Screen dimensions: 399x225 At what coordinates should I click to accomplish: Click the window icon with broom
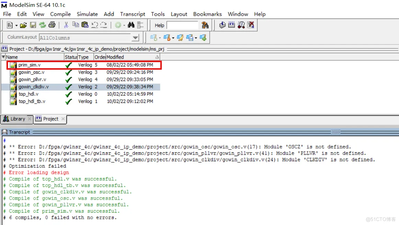tap(180, 38)
